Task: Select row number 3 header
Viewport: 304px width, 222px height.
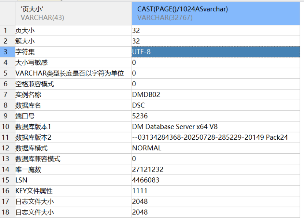Action: pos(8,52)
